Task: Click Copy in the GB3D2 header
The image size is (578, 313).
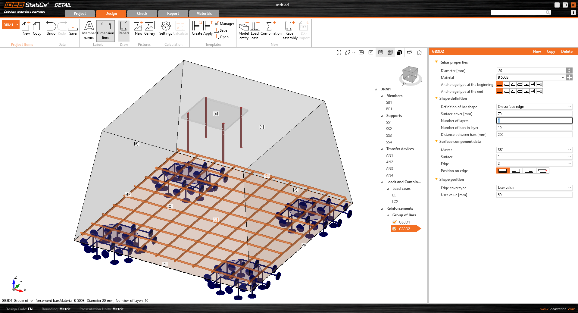Action: click(x=551, y=51)
